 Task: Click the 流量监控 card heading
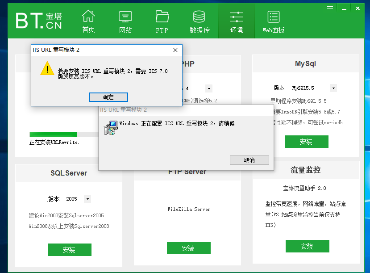(x=305, y=170)
